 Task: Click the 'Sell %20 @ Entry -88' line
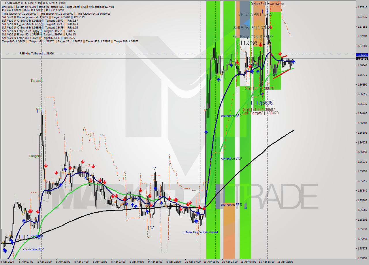coord(39,38)
